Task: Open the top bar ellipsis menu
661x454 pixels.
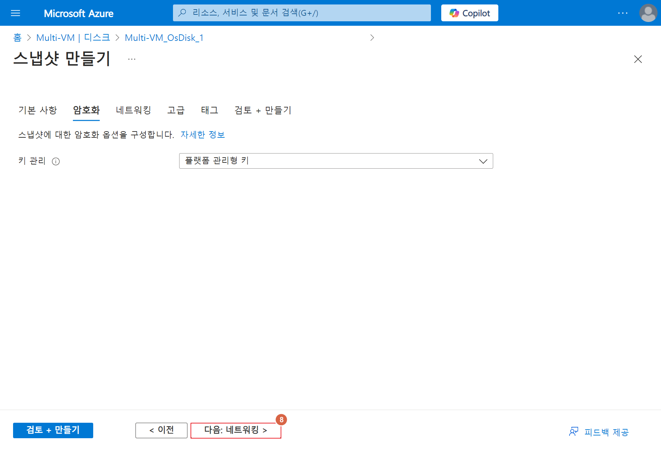Action: [x=622, y=13]
